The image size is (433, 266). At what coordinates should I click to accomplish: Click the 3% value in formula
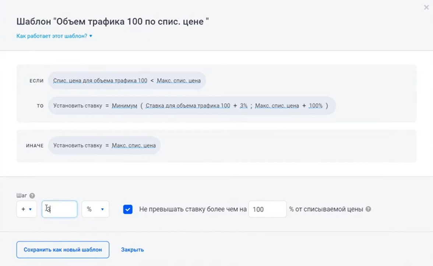tap(243, 106)
